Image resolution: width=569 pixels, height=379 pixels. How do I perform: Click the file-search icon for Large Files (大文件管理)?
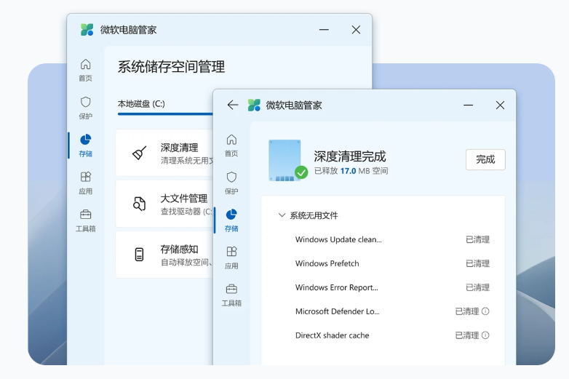tap(140, 204)
